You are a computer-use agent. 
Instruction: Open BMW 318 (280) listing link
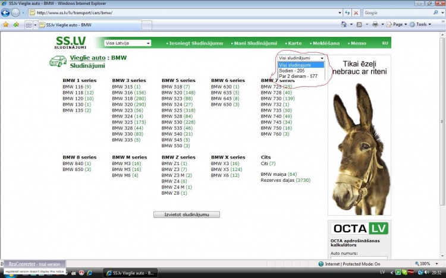click(x=129, y=99)
